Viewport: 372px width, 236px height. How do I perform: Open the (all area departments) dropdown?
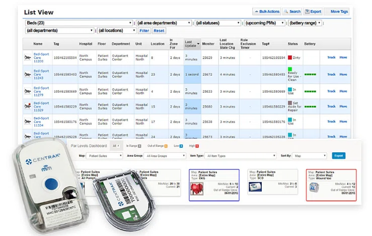point(164,23)
